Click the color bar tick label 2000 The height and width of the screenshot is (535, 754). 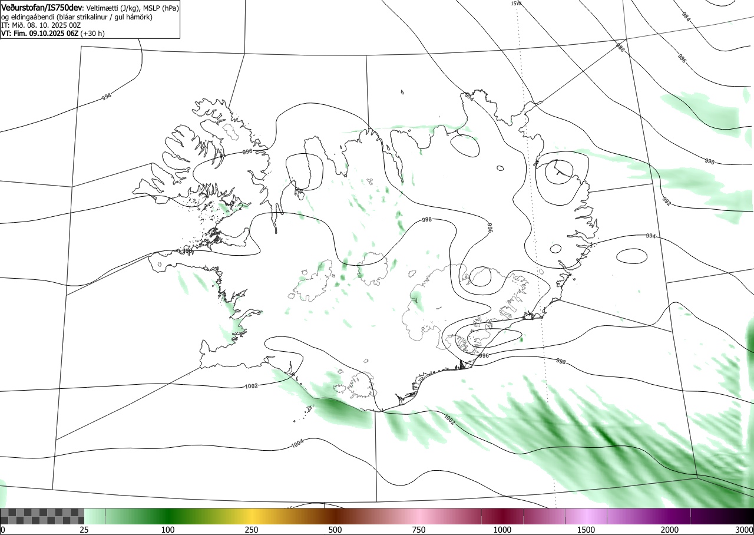click(670, 530)
